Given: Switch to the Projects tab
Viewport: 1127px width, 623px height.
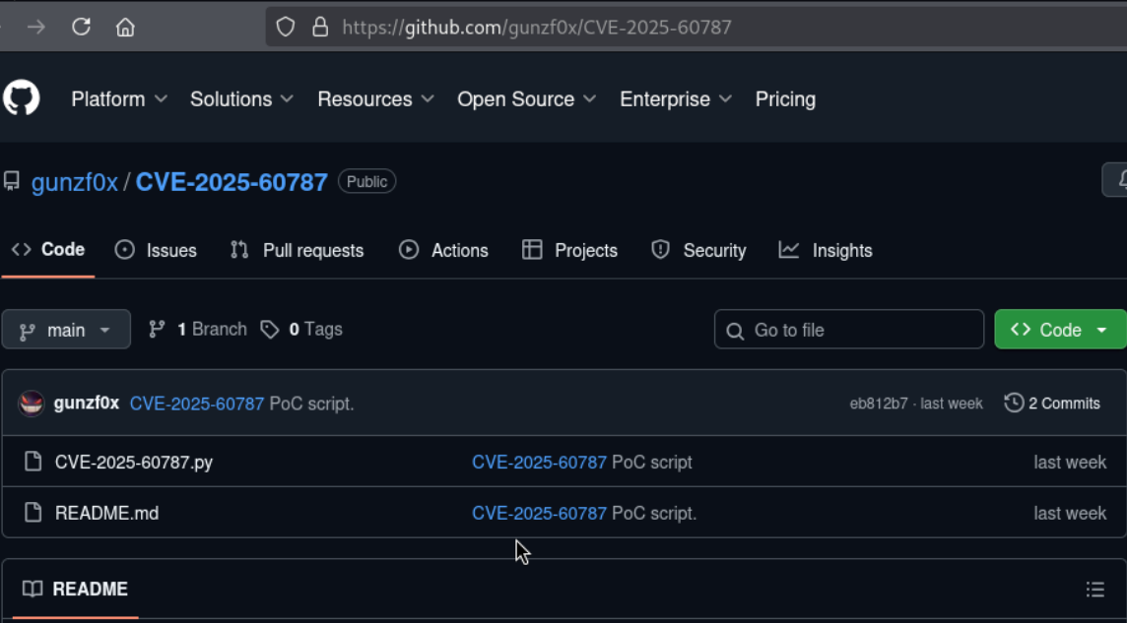Looking at the screenshot, I should 570,251.
